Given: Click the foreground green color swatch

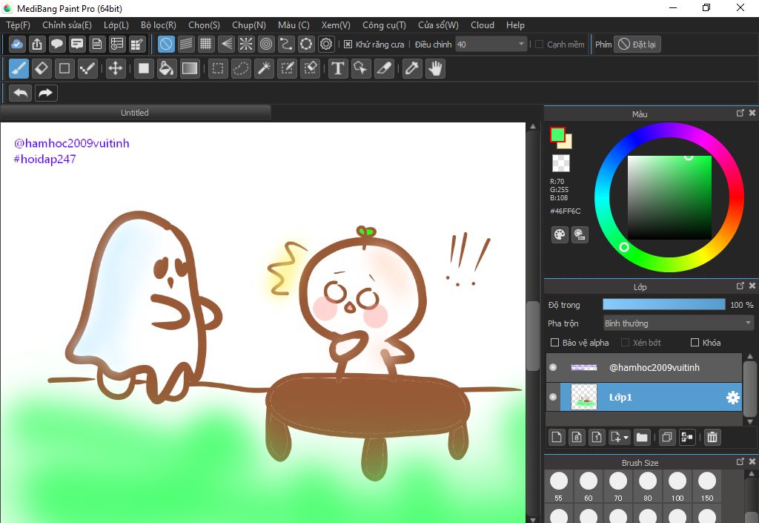Looking at the screenshot, I should (x=557, y=134).
